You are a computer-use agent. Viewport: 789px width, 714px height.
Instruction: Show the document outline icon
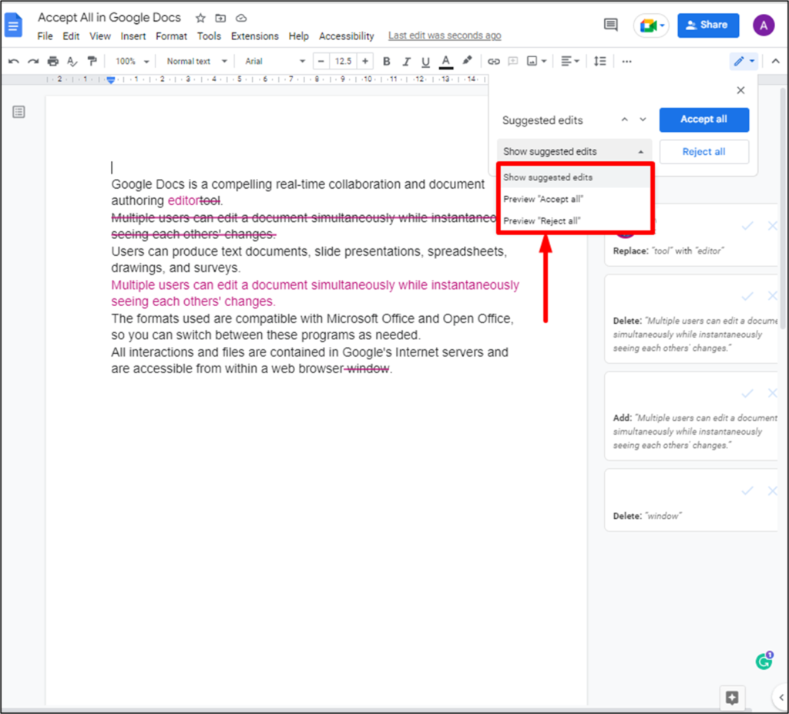click(18, 112)
